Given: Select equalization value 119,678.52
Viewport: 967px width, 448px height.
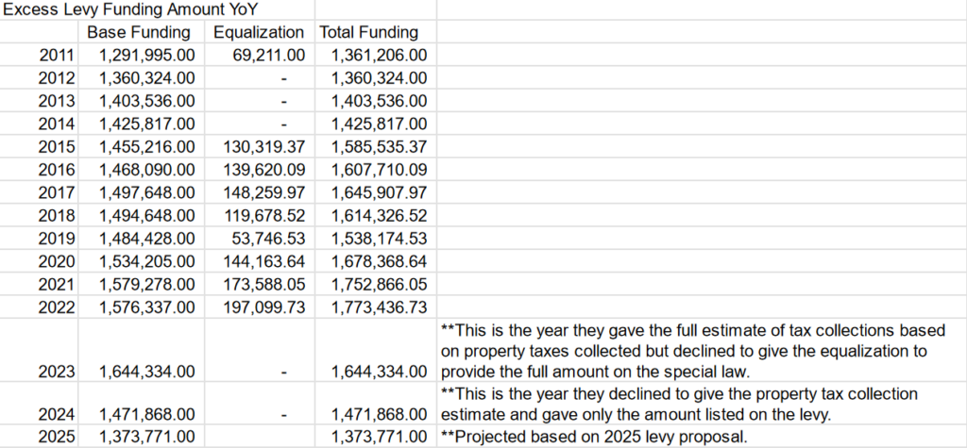Looking at the screenshot, I should click(x=264, y=216).
